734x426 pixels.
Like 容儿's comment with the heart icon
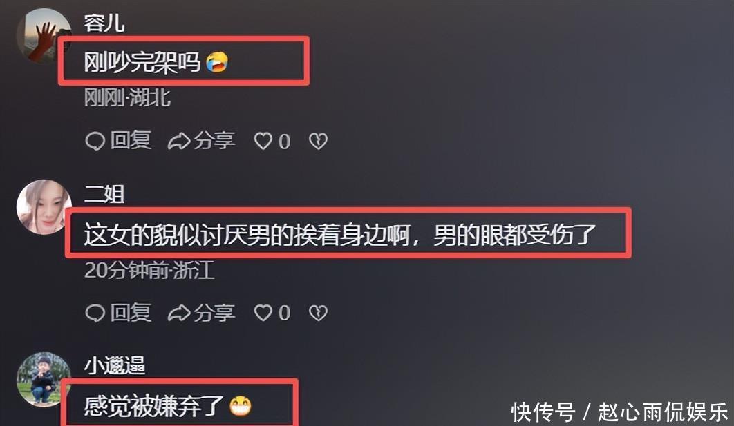point(263,141)
